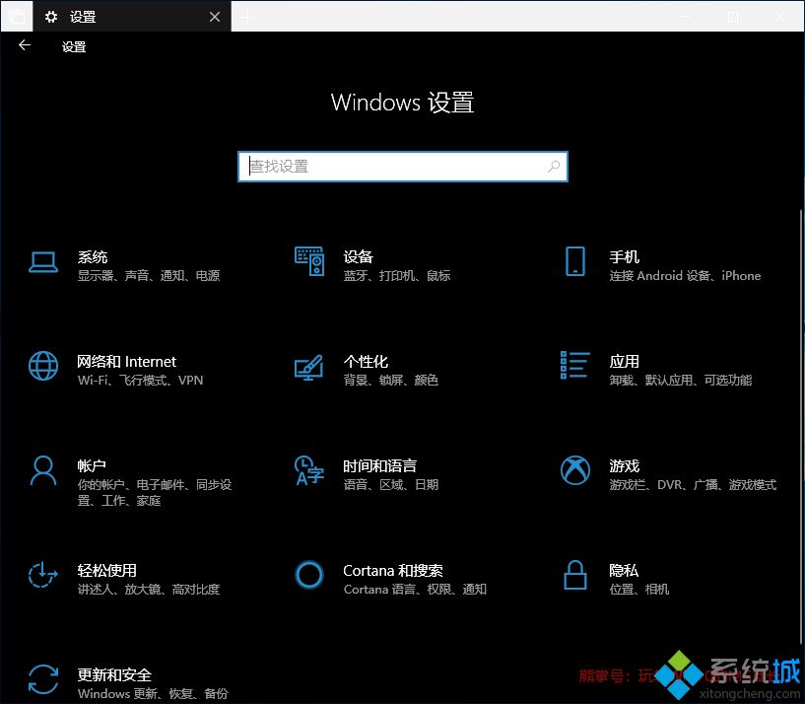Add a new tab with plus button
805x704 pixels.
click(x=247, y=18)
